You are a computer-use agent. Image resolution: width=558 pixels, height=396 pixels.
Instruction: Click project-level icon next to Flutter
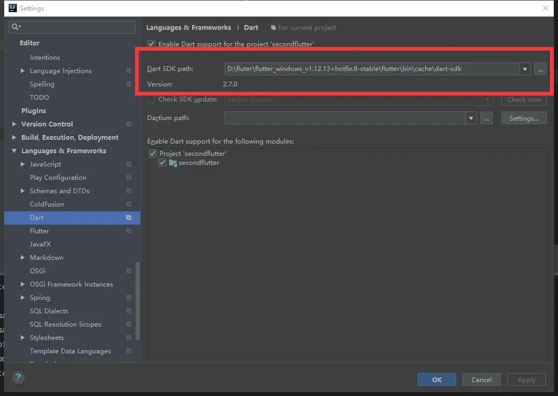[129, 231]
